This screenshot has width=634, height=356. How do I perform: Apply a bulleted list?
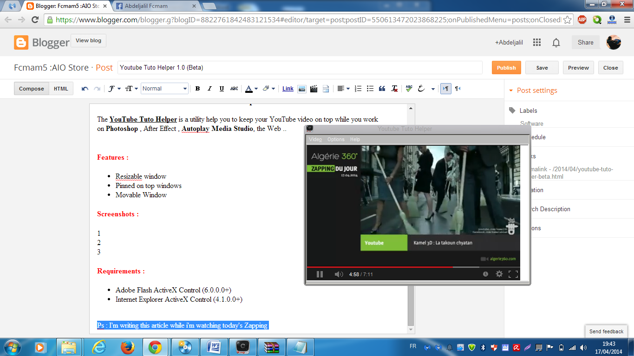[x=370, y=89]
